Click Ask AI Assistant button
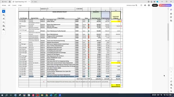 (165, 5)
